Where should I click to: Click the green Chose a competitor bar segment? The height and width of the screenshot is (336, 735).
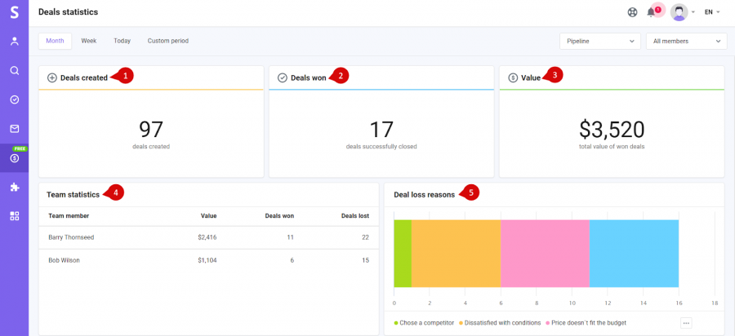pyautogui.click(x=403, y=253)
